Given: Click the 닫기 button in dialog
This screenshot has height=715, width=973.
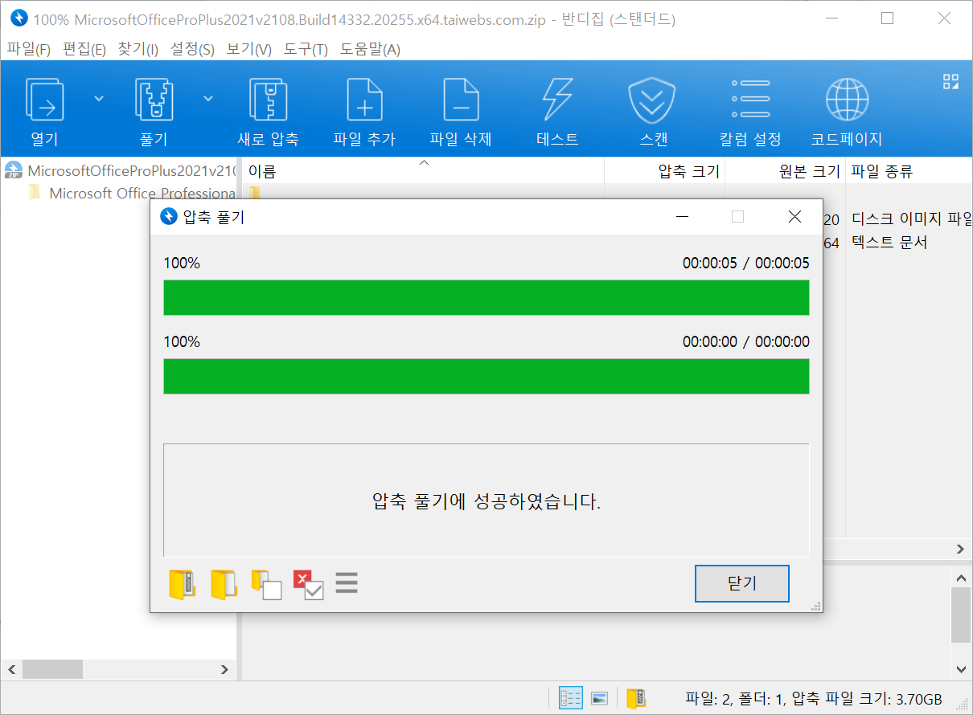Looking at the screenshot, I should point(742,584).
